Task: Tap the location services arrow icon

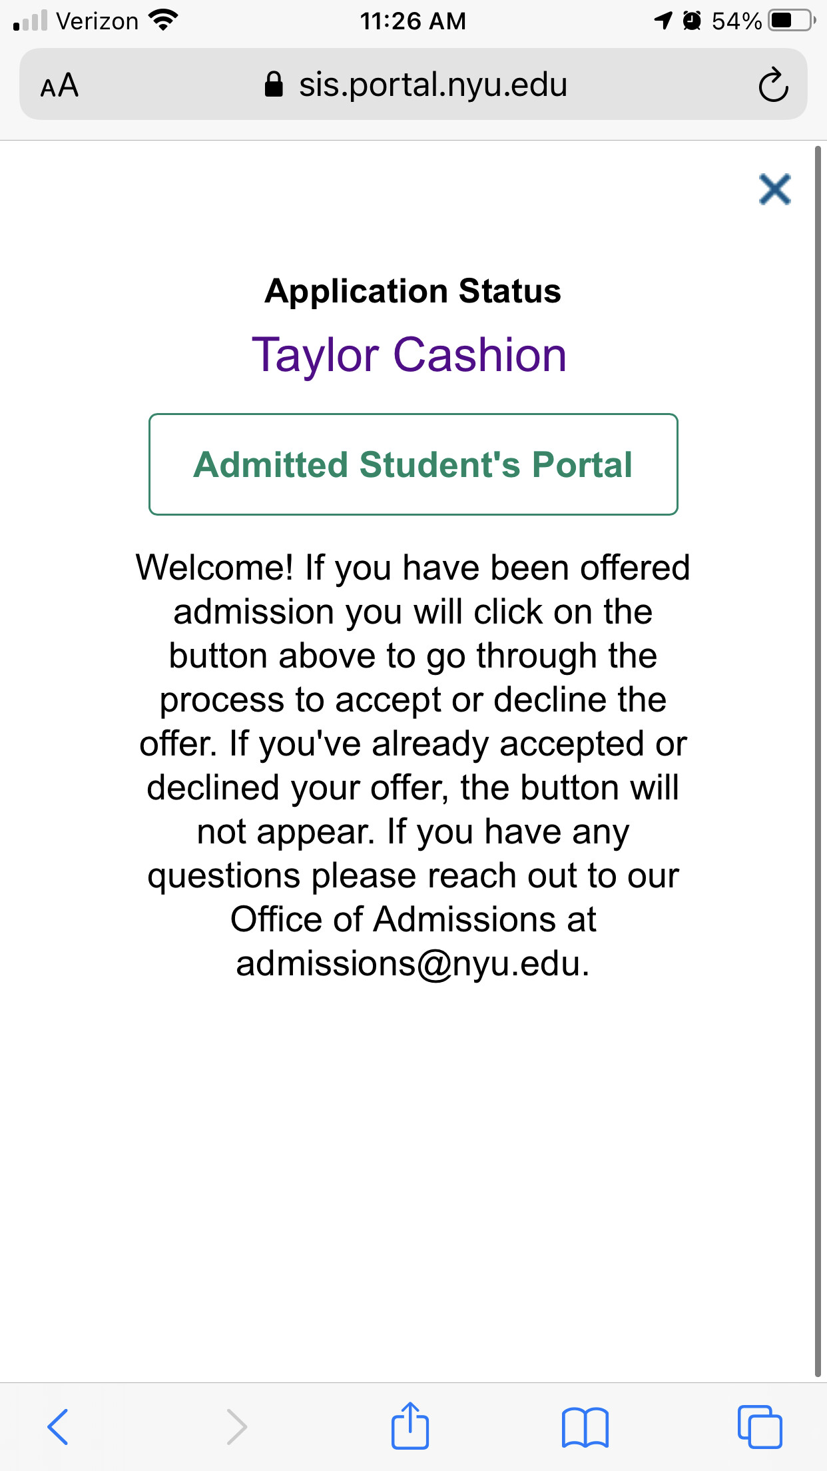Action: 663,21
